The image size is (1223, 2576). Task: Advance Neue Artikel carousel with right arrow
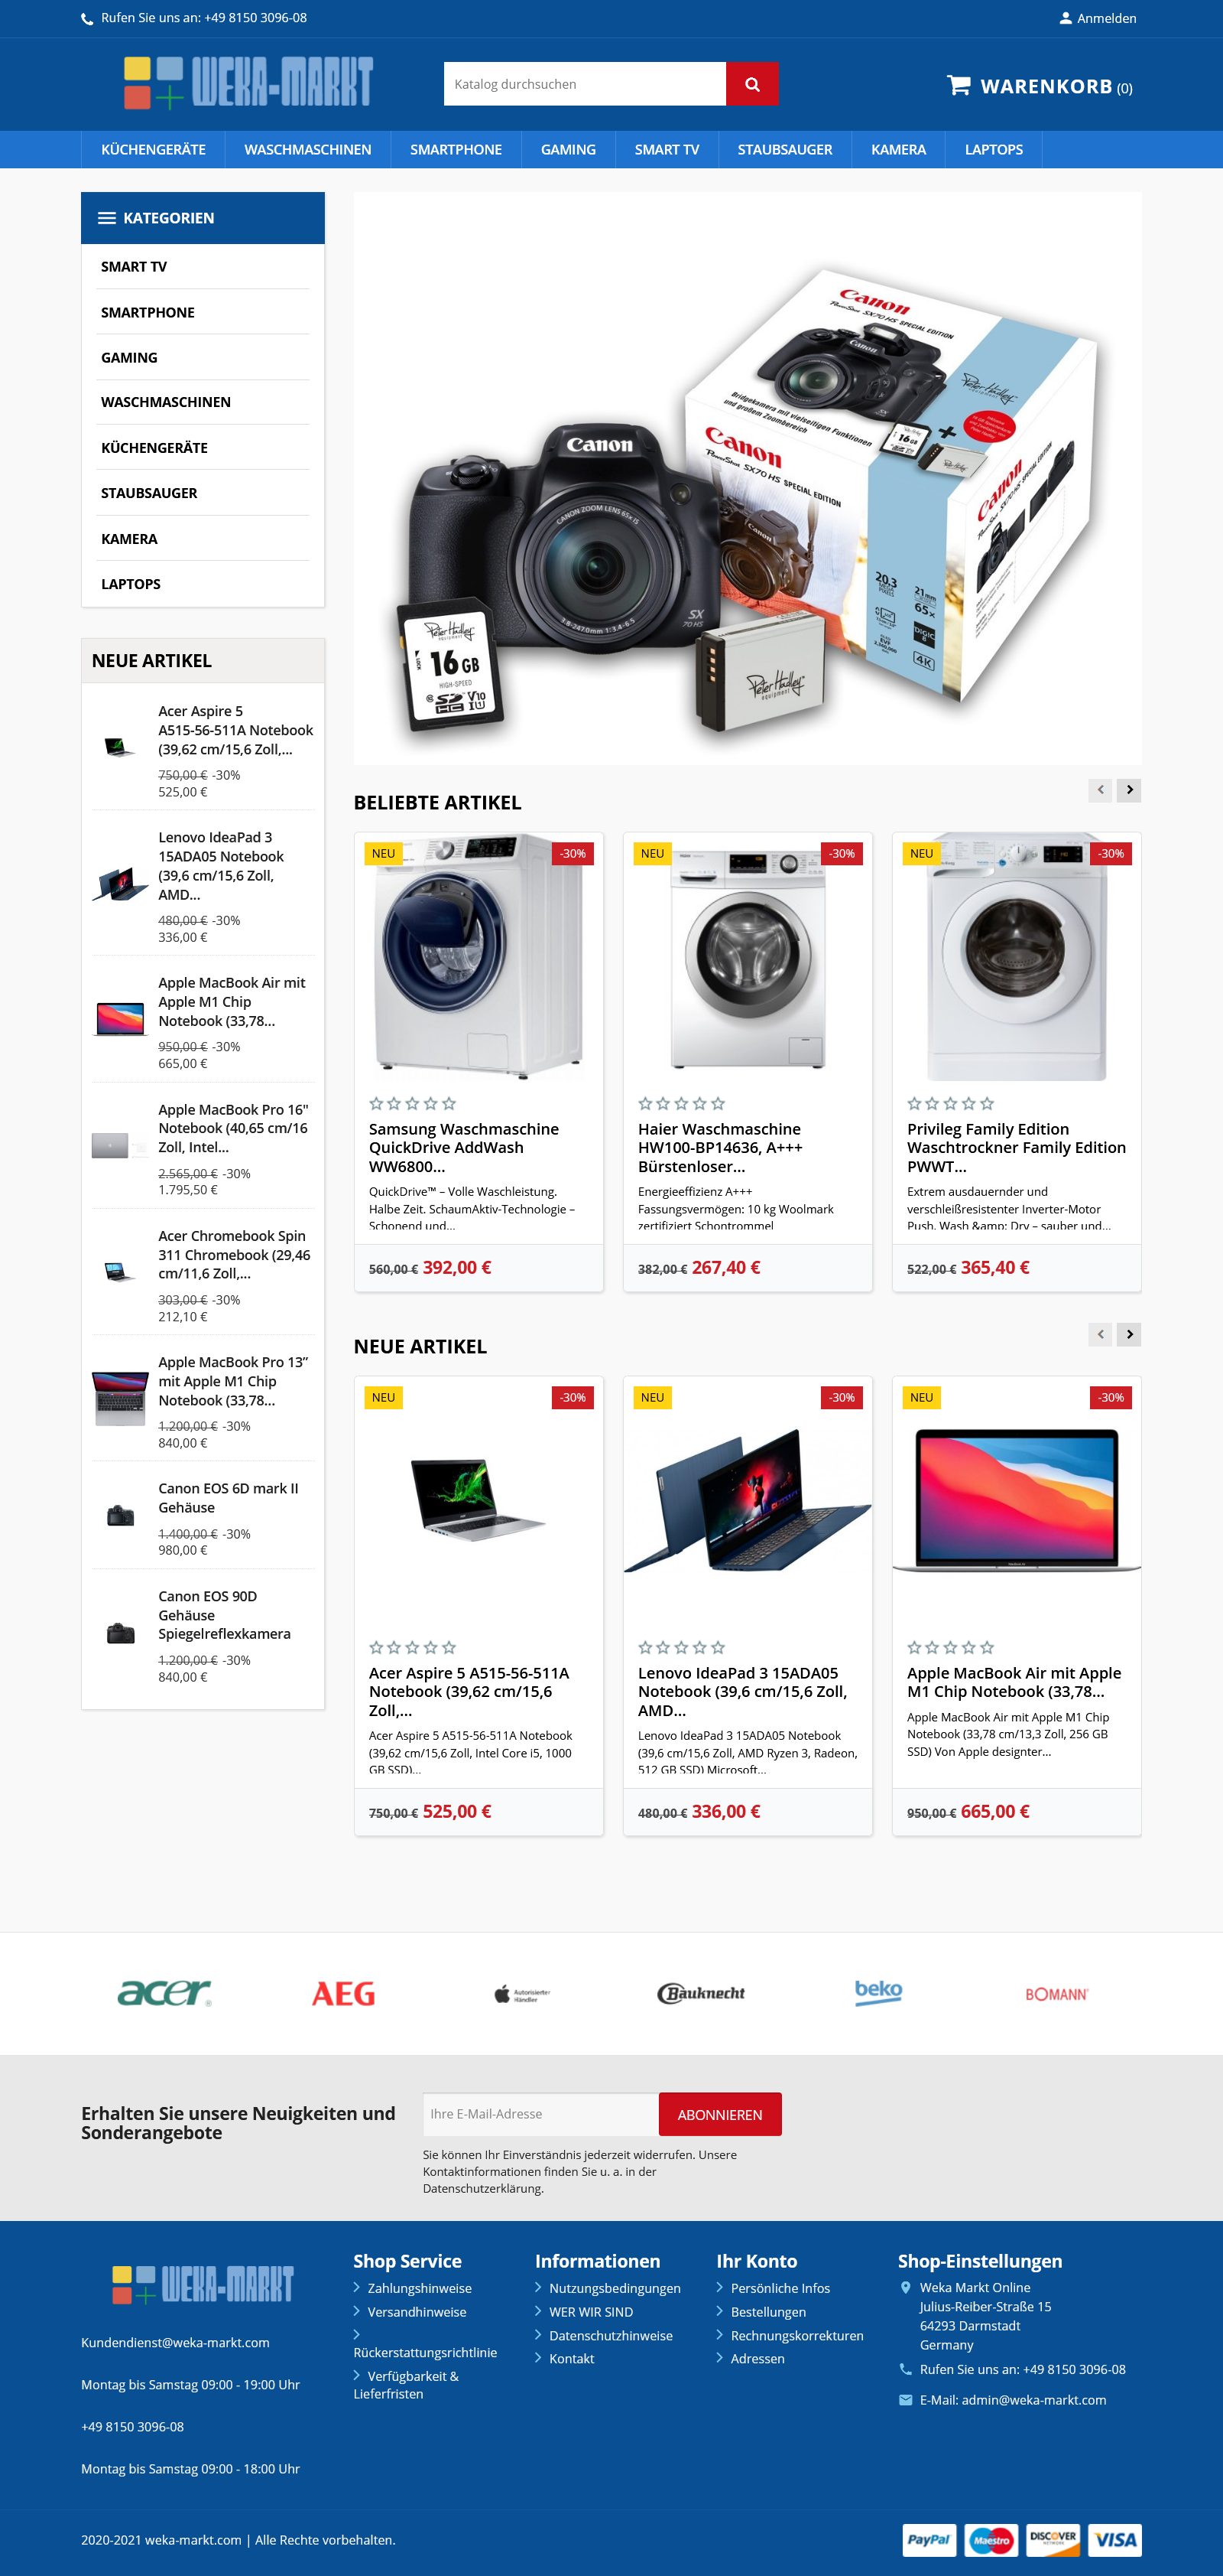pyautogui.click(x=1129, y=1334)
